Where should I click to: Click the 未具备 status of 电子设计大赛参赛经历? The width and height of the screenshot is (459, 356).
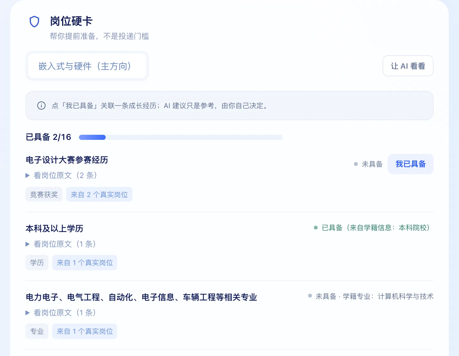tap(368, 164)
